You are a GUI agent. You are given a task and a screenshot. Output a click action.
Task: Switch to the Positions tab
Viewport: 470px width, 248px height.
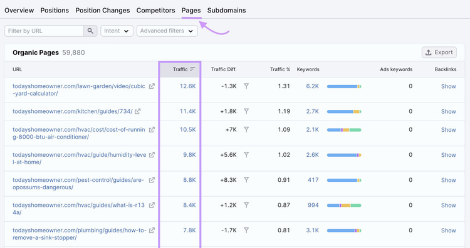[x=55, y=10]
